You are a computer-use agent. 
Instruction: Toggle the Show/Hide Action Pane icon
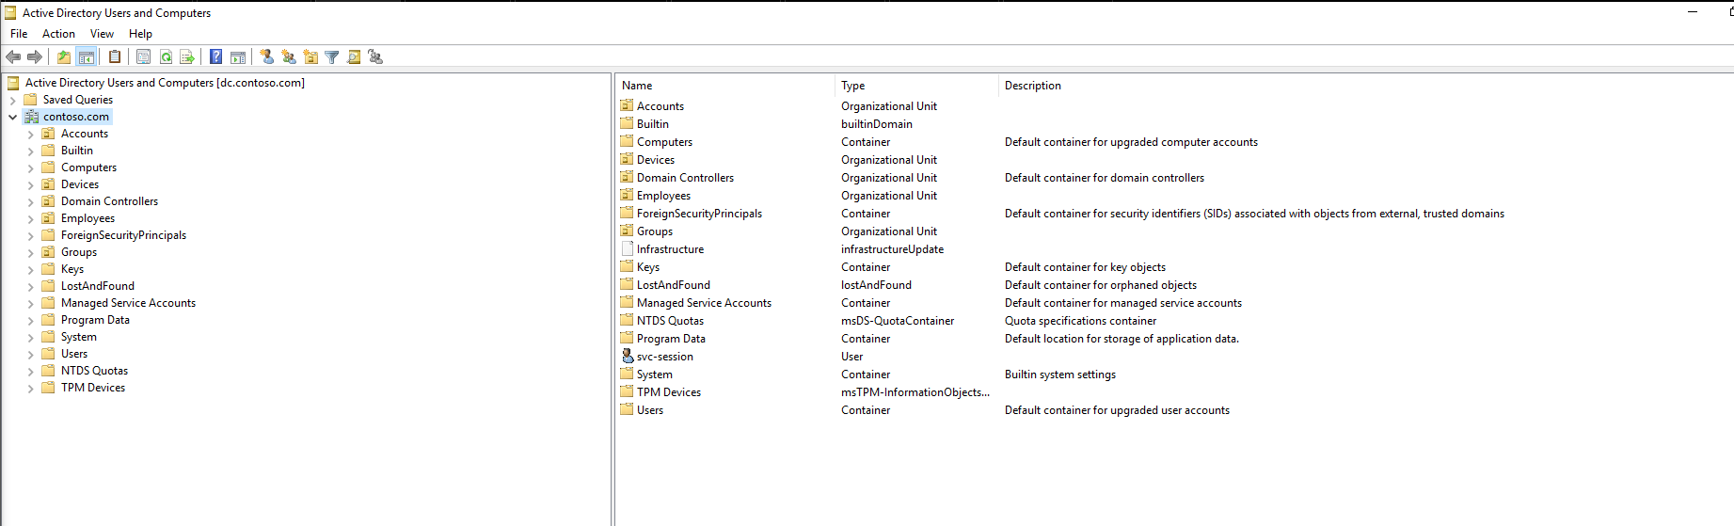[x=238, y=57]
